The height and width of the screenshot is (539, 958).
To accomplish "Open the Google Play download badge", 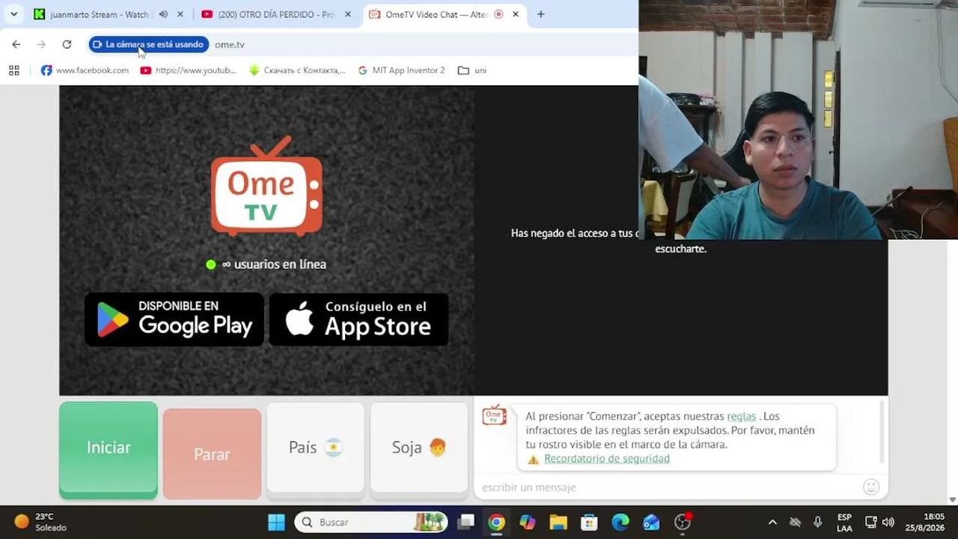I will click(174, 319).
